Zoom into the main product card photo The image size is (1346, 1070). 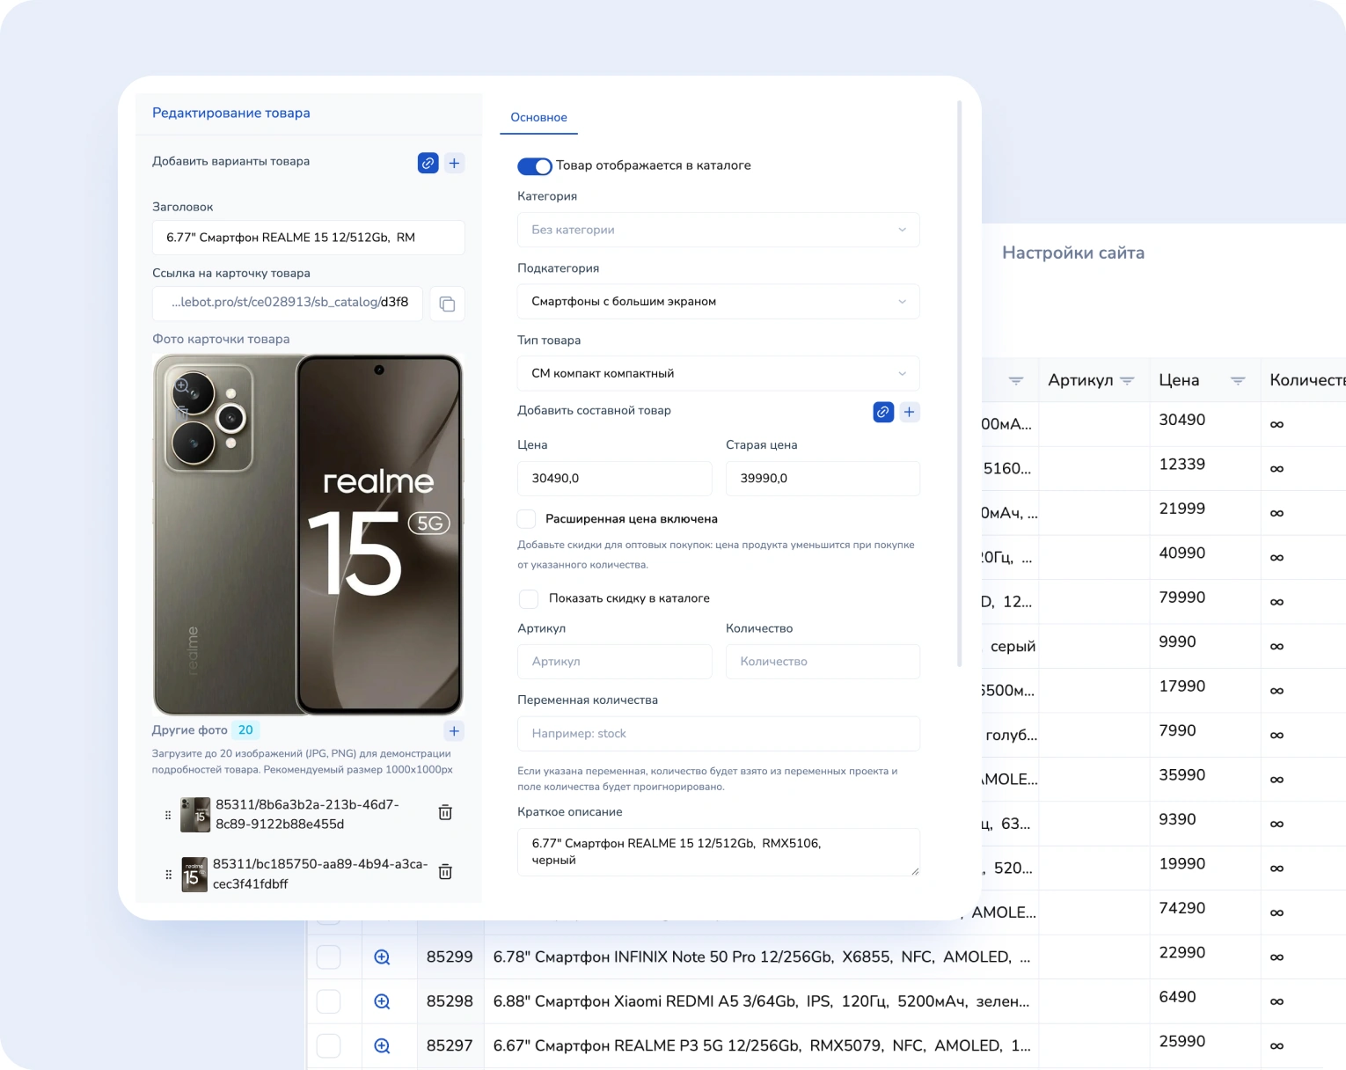click(x=182, y=385)
